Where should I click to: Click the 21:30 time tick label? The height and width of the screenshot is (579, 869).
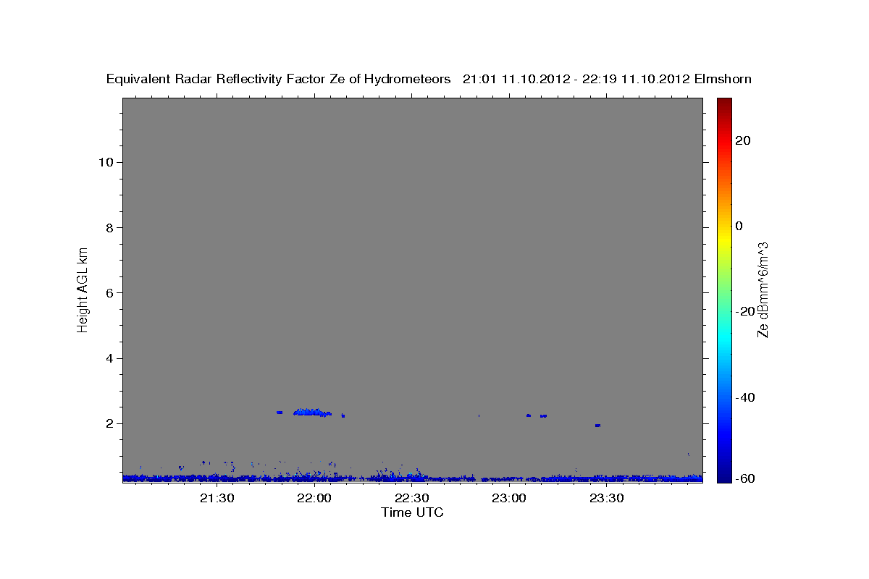(217, 498)
